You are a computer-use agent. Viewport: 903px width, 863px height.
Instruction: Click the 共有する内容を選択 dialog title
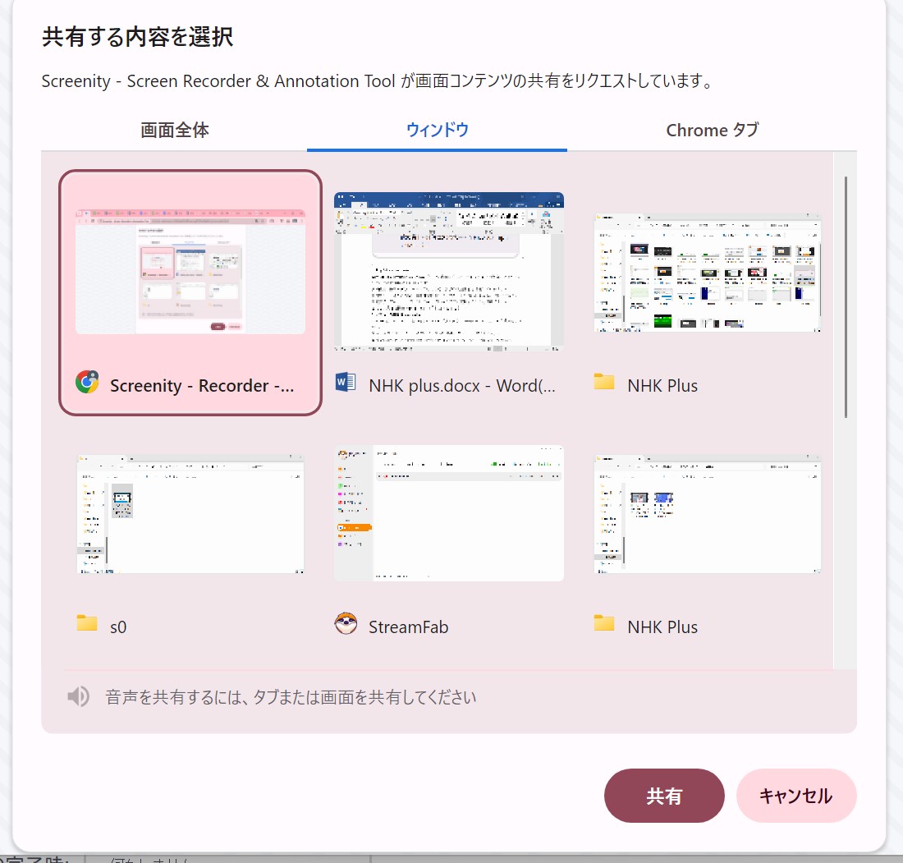(137, 37)
